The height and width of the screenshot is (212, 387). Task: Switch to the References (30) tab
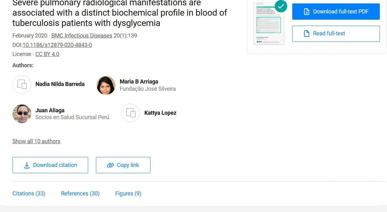pyautogui.click(x=80, y=194)
